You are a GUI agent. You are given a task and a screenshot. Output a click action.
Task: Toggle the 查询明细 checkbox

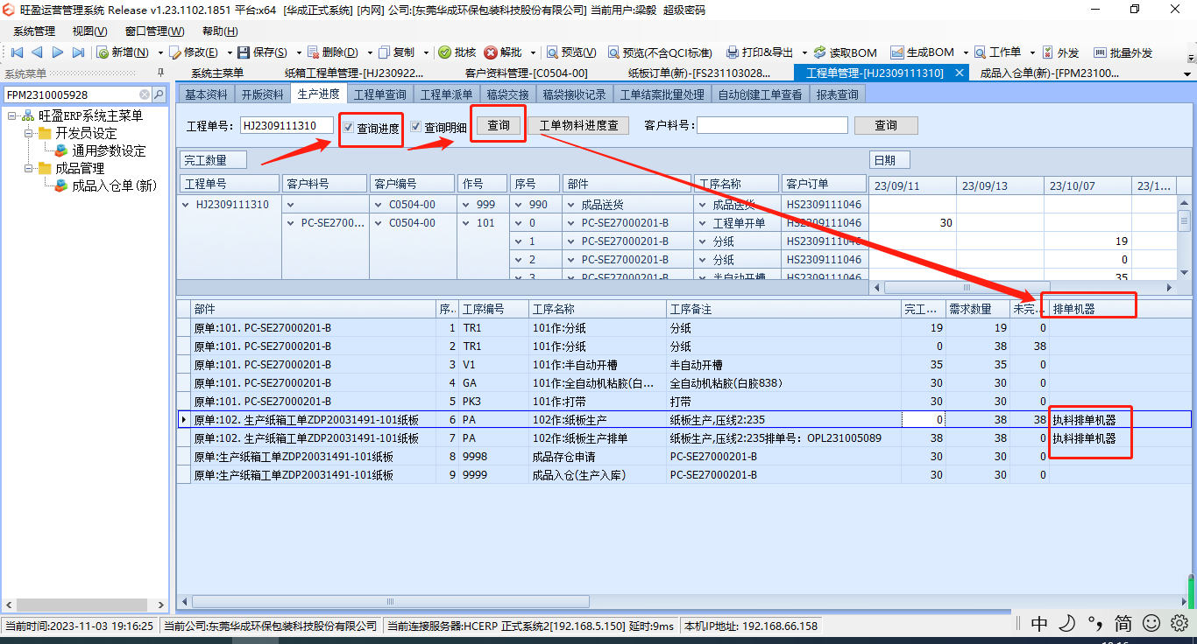416,128
